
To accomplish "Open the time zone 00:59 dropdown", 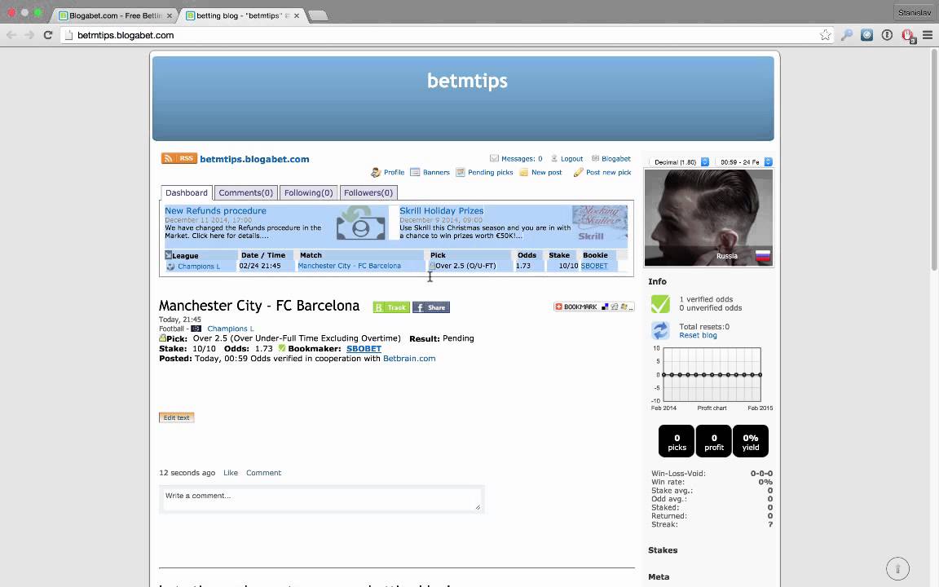I will 743,162.
